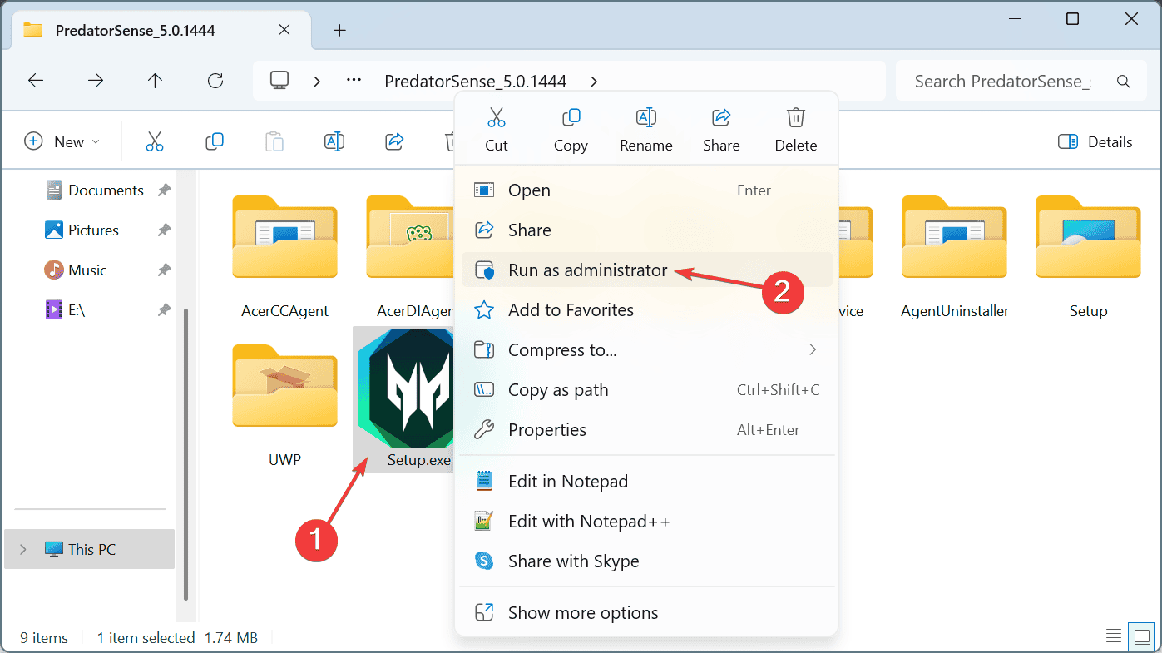Click Show more options

pos(646,613)
